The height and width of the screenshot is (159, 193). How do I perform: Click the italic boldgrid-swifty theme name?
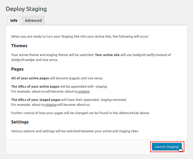click(x=144, y=55)
